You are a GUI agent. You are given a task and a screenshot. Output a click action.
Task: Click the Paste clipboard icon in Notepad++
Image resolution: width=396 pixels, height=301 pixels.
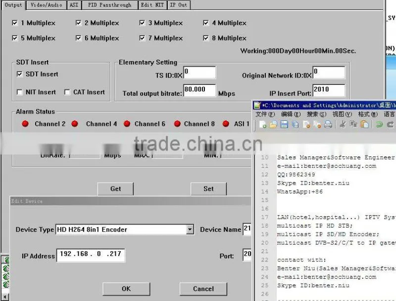(364, 124)
